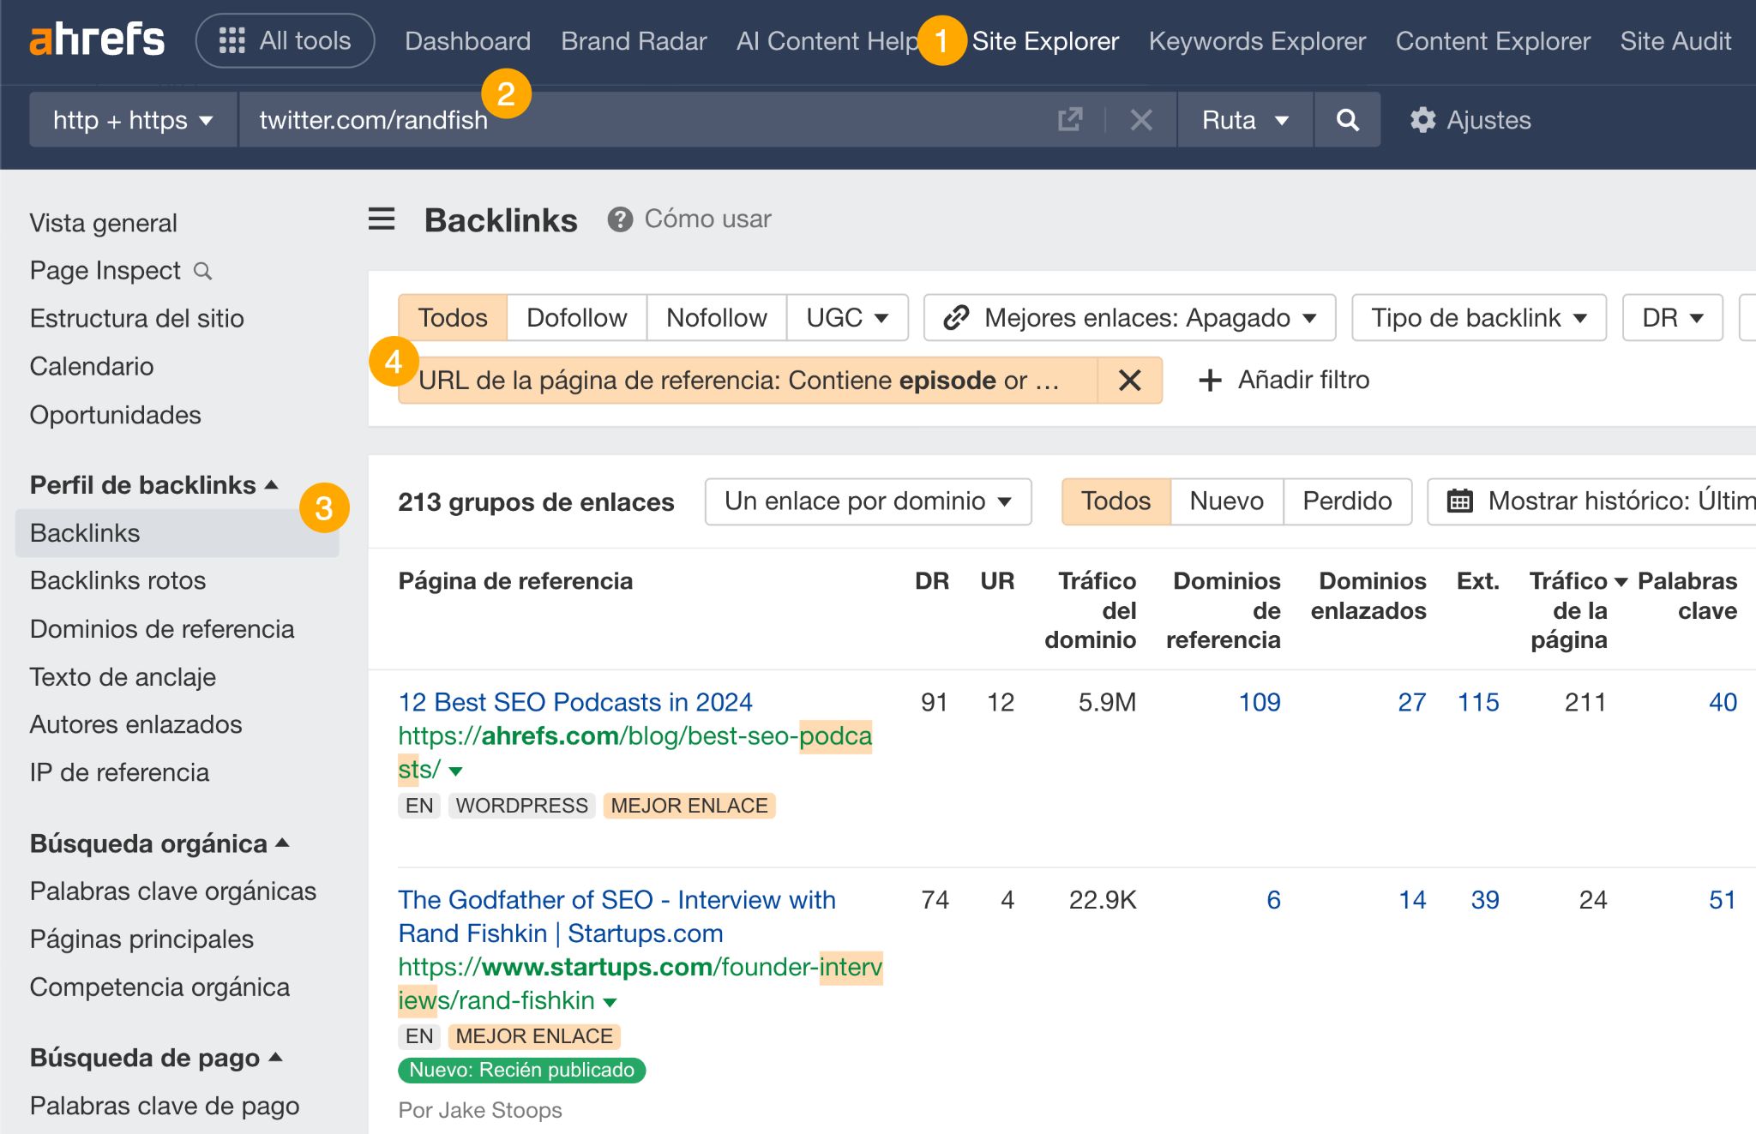
Task: Open the DR filter dropdown
Action: coord(1669,317)
